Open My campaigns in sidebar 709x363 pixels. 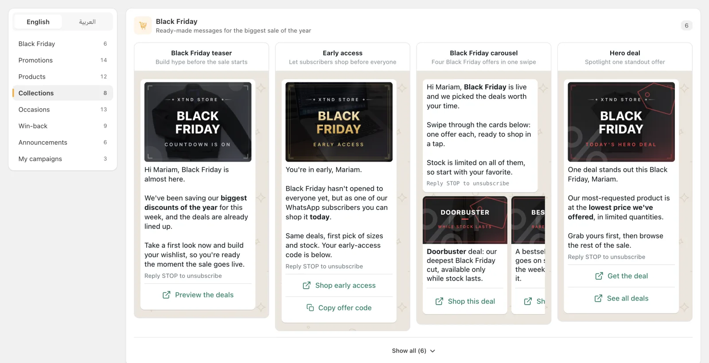click(62, 158)
